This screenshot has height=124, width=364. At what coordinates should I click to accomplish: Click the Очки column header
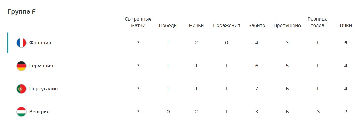[346, 26]
